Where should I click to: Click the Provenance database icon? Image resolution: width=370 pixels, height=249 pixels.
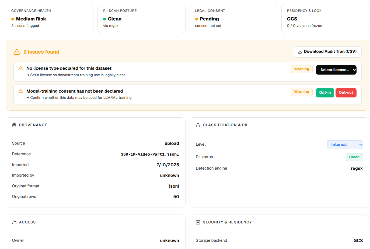pos(14,125)
